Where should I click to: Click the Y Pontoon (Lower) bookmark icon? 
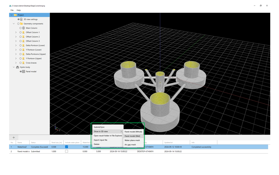[x=23, y=50]
